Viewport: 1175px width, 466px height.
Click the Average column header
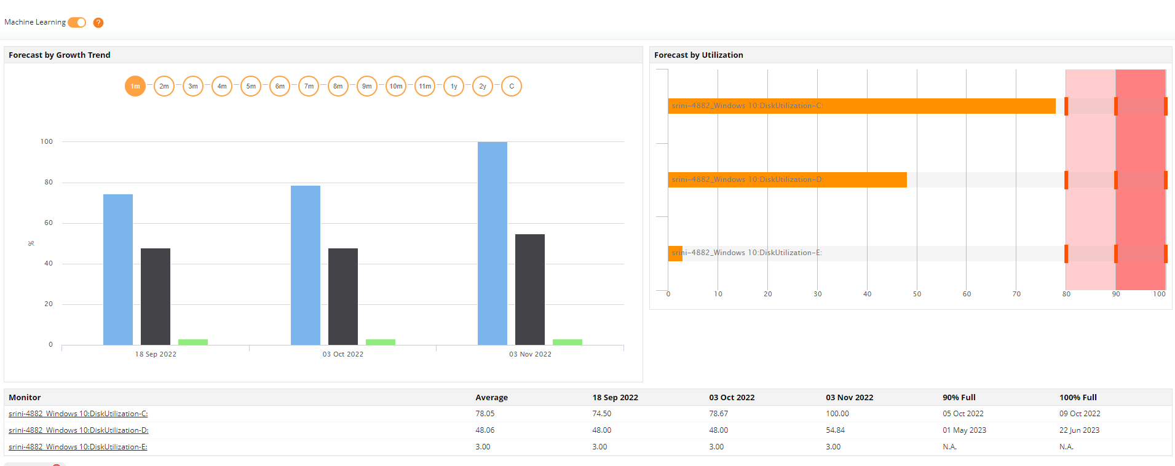(491, 398)
